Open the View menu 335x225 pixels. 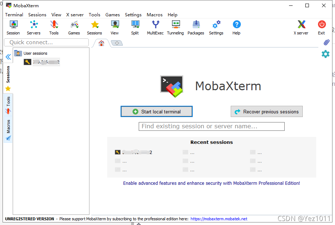(x=56, y=15)
